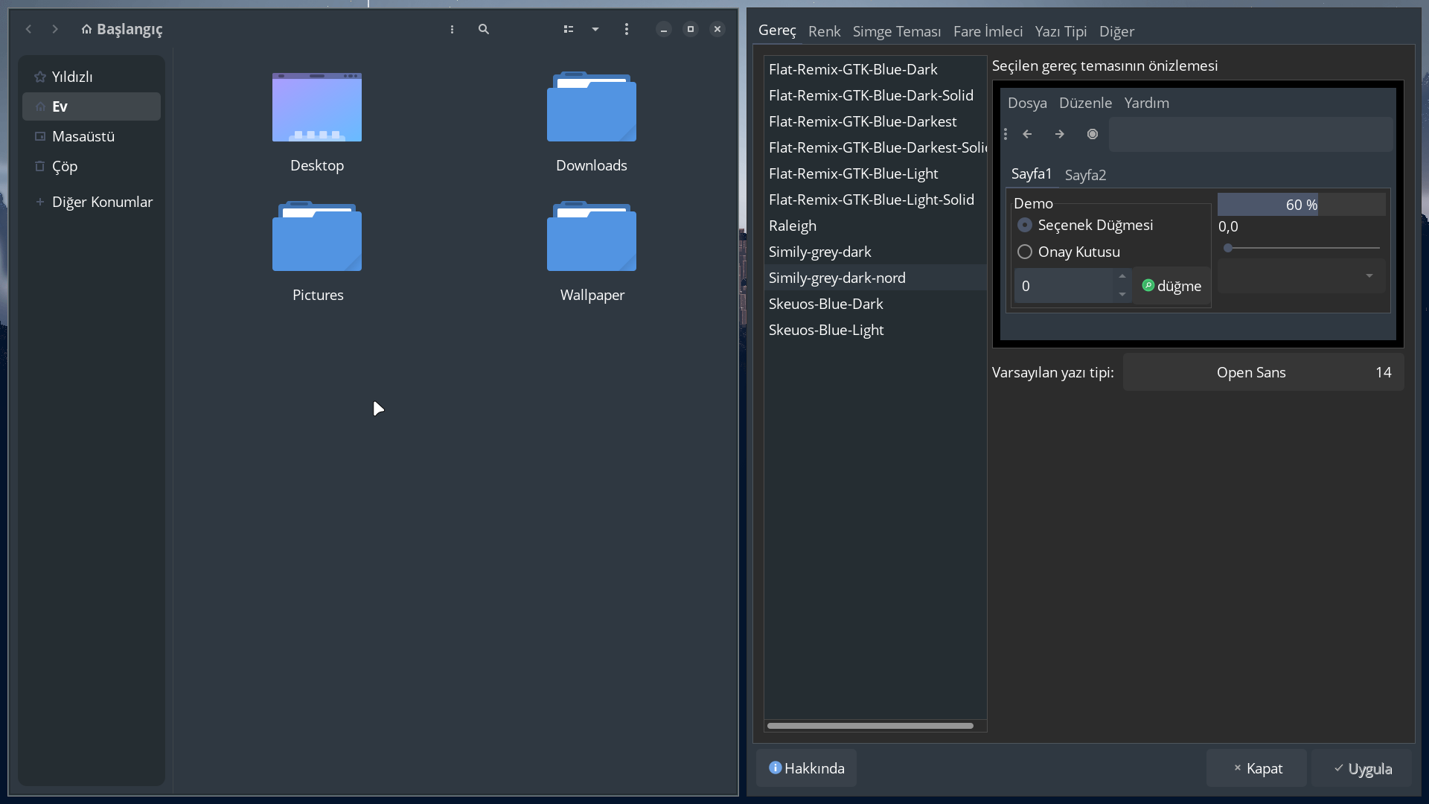Select Skeuos-Blue-Dark theme in list
Image resolution: width=1429 pixels, height=804 pixels.
pos(825,304)
